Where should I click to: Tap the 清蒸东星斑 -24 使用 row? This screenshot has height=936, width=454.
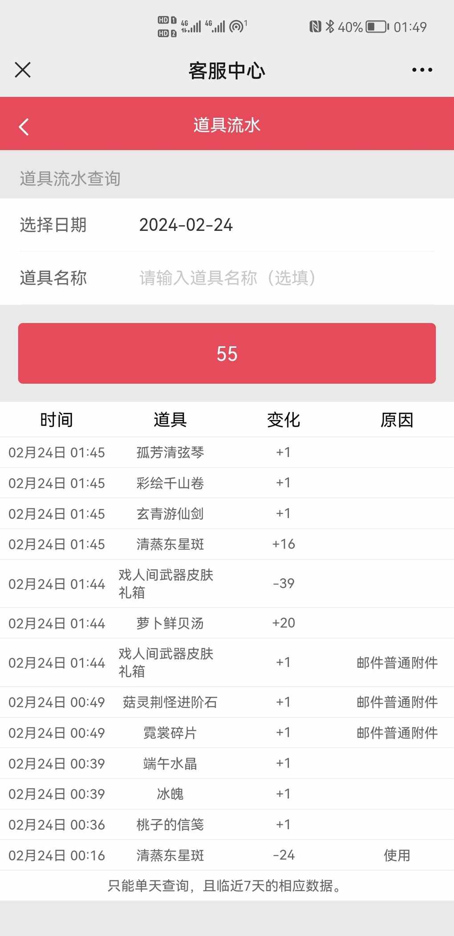coord(227,855)
